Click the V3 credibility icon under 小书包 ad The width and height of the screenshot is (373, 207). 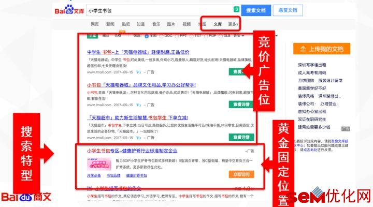tap(139, 105)
